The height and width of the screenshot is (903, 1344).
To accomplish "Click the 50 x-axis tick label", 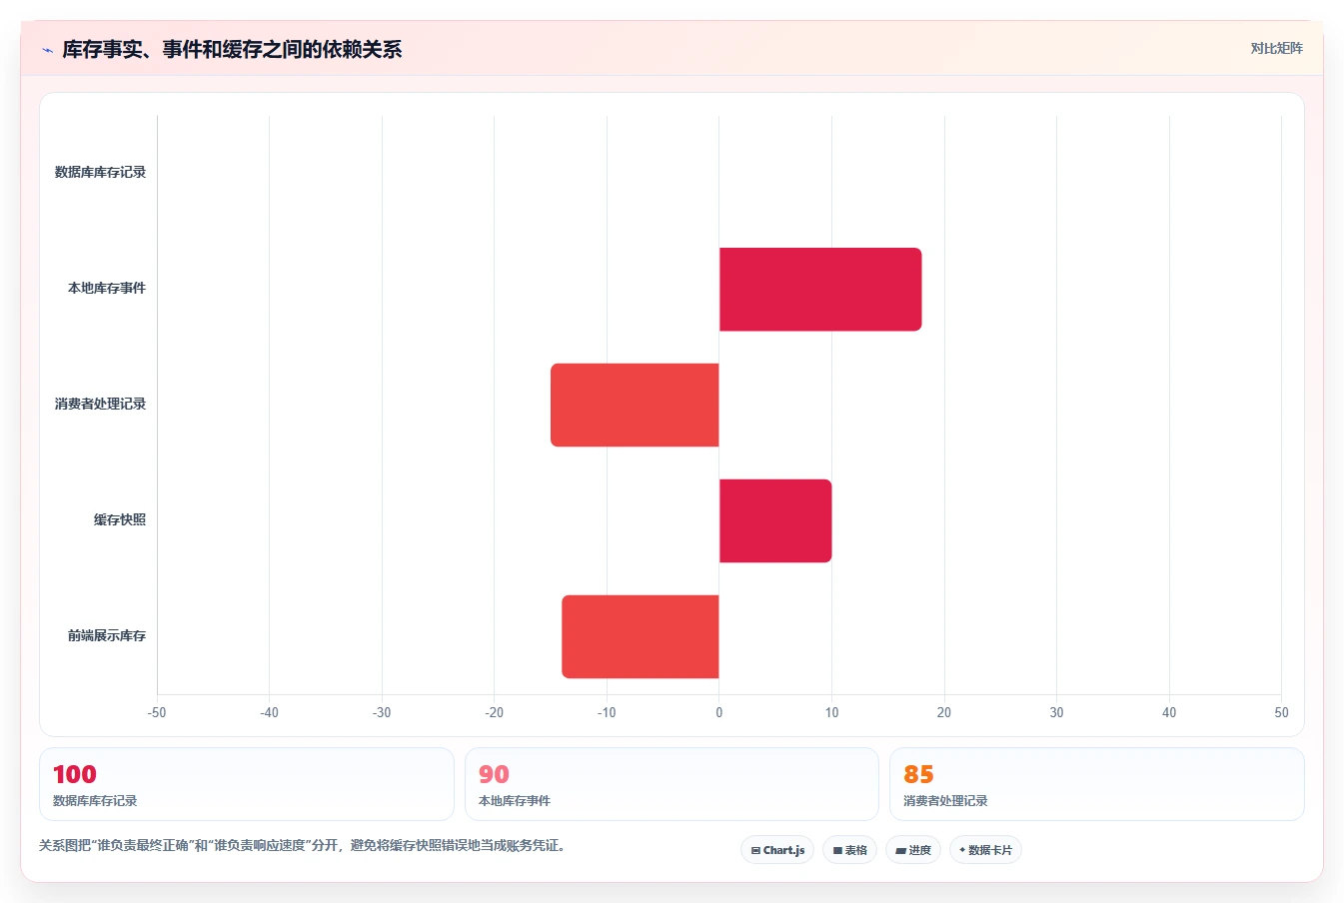I will [x=1281, y=712].
